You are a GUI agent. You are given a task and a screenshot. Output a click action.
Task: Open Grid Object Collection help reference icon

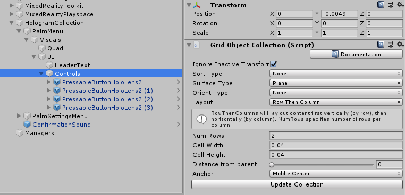tap(381, 45)
